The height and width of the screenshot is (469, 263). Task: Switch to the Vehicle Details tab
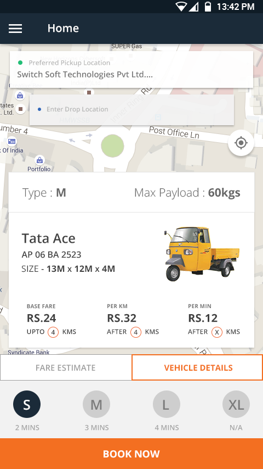(x=197, y=367)
